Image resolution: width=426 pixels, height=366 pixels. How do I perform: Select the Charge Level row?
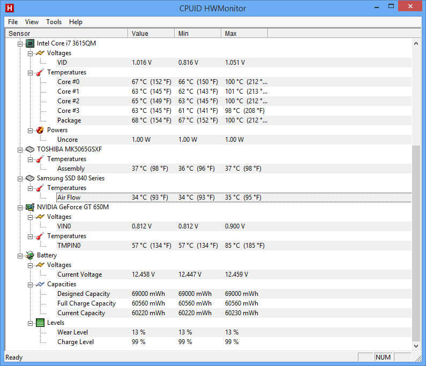(x=234, y=342)
